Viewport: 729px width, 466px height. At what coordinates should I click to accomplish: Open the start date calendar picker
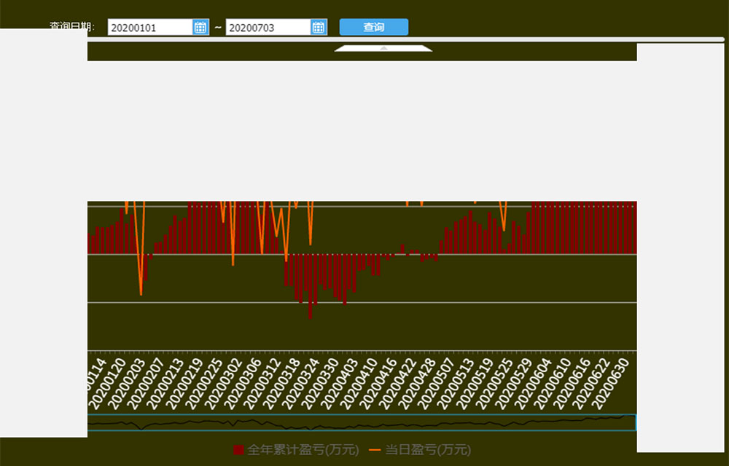point(200,28)
